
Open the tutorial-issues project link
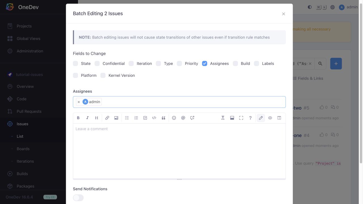[x=29, y=75]
